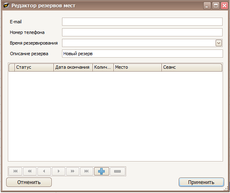Image resolution: width=230 pixels, height=193 pixels.
Task: Go to next record arrow
Action: 58,171
